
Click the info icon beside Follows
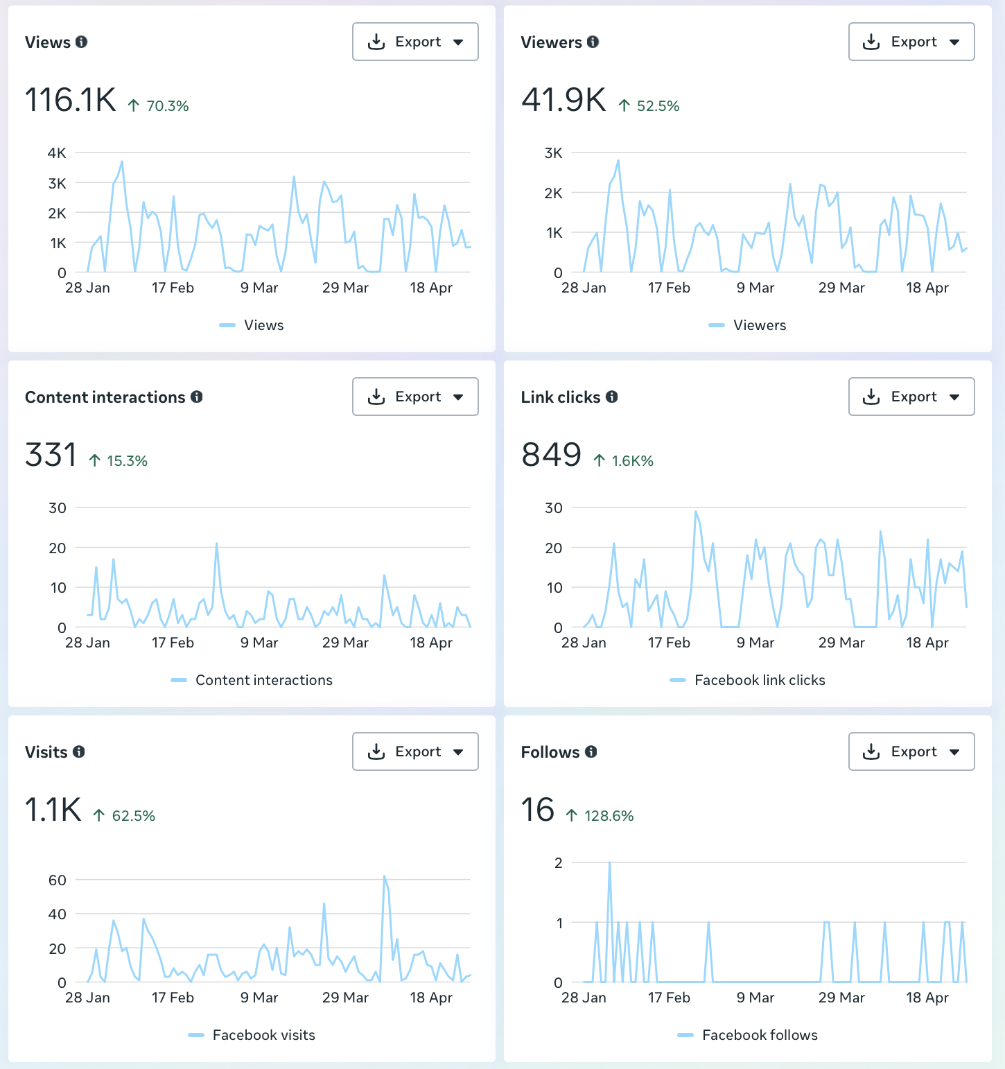(x=591, y=751)
